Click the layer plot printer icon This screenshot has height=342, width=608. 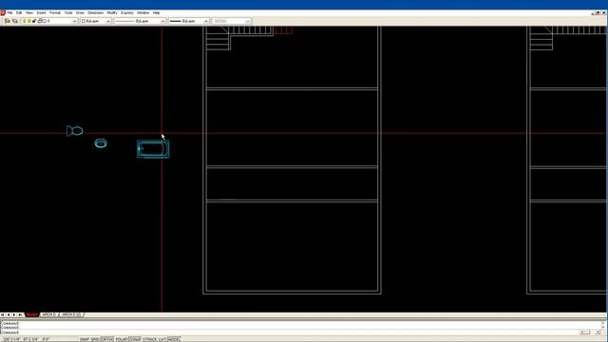39,21
